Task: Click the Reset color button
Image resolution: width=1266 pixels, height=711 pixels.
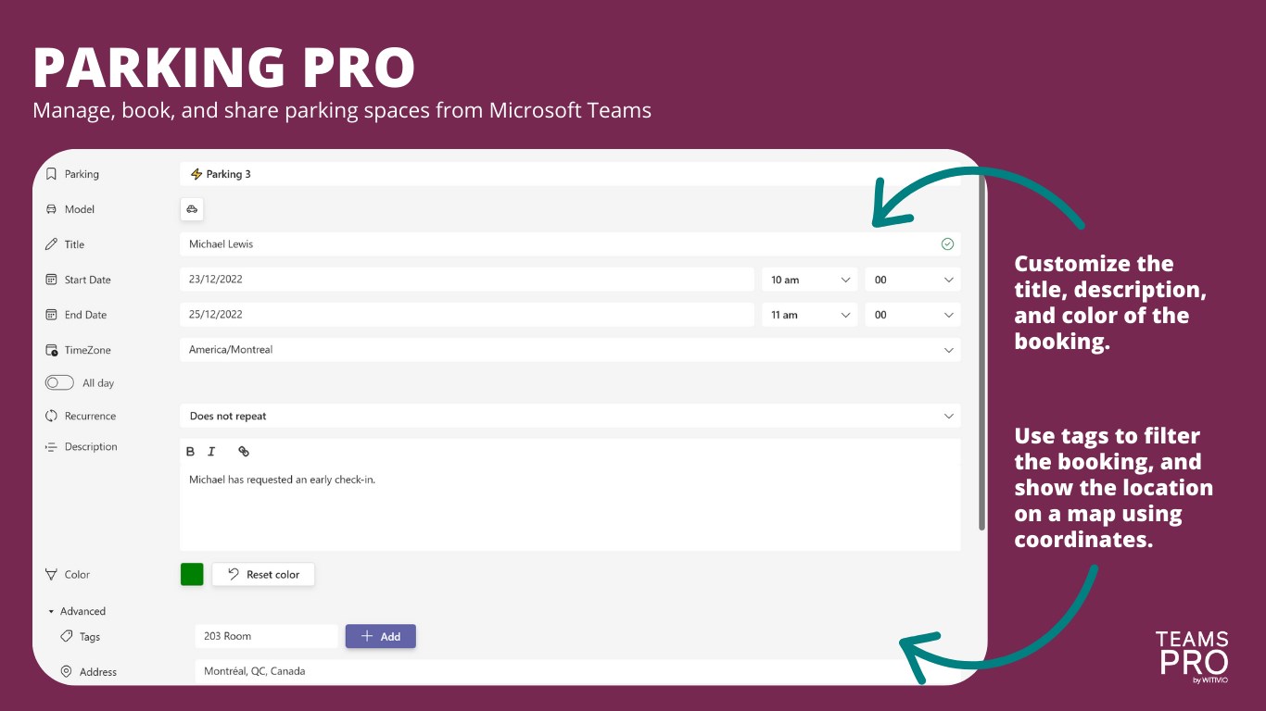Action: (263, 575)
